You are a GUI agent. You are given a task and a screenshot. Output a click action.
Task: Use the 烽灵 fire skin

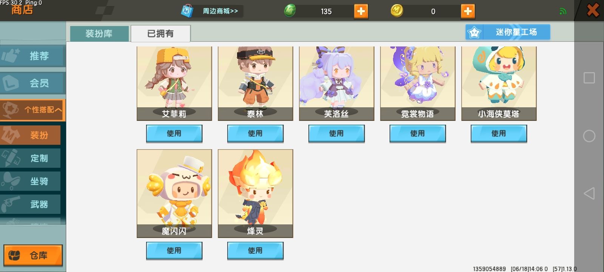click(255, 251)
